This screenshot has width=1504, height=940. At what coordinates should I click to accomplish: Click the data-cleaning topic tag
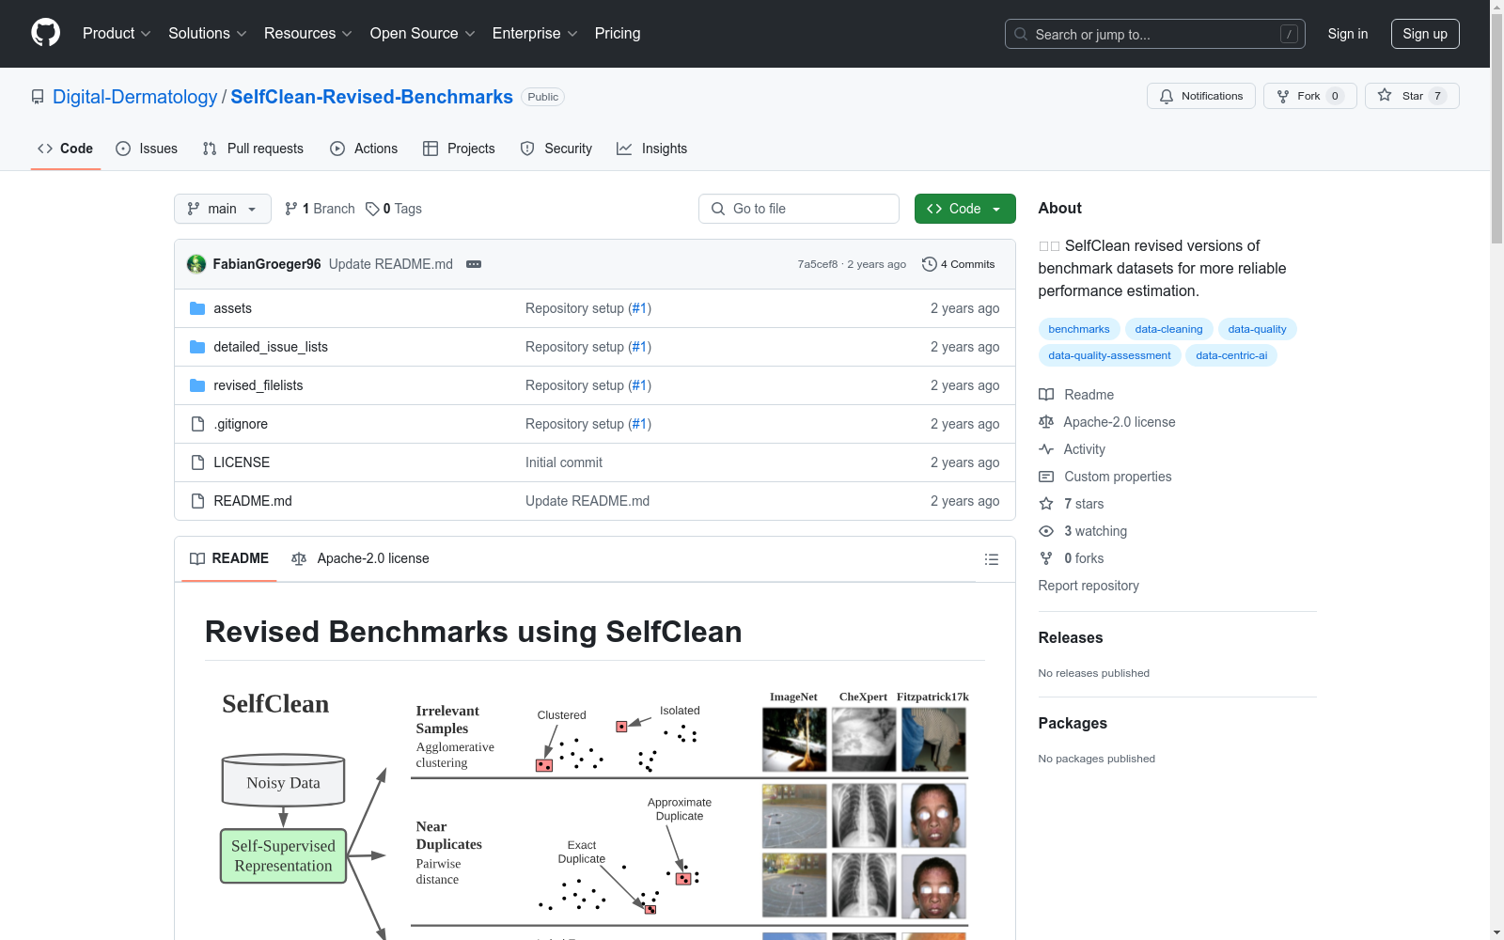(1168, 329)
